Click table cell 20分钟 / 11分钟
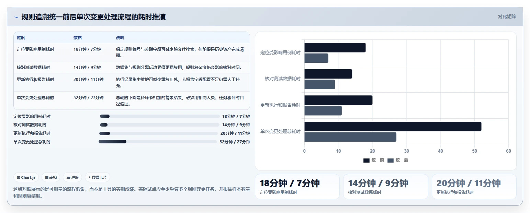The height and width of the screenshot is (213, 530). (88, 80)
